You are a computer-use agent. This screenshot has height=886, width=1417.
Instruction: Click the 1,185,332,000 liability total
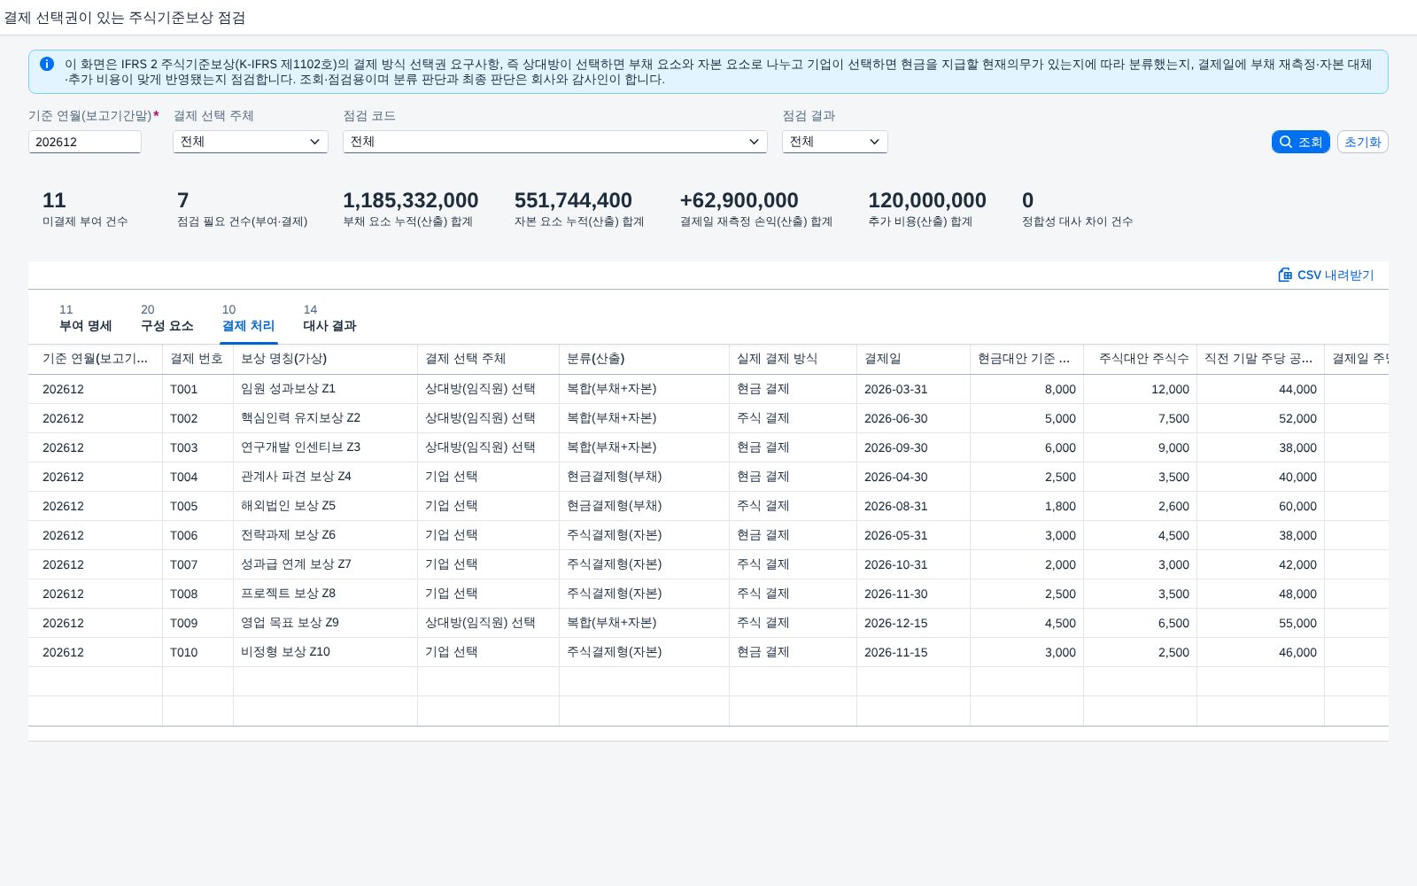click(x=411, y=200)
